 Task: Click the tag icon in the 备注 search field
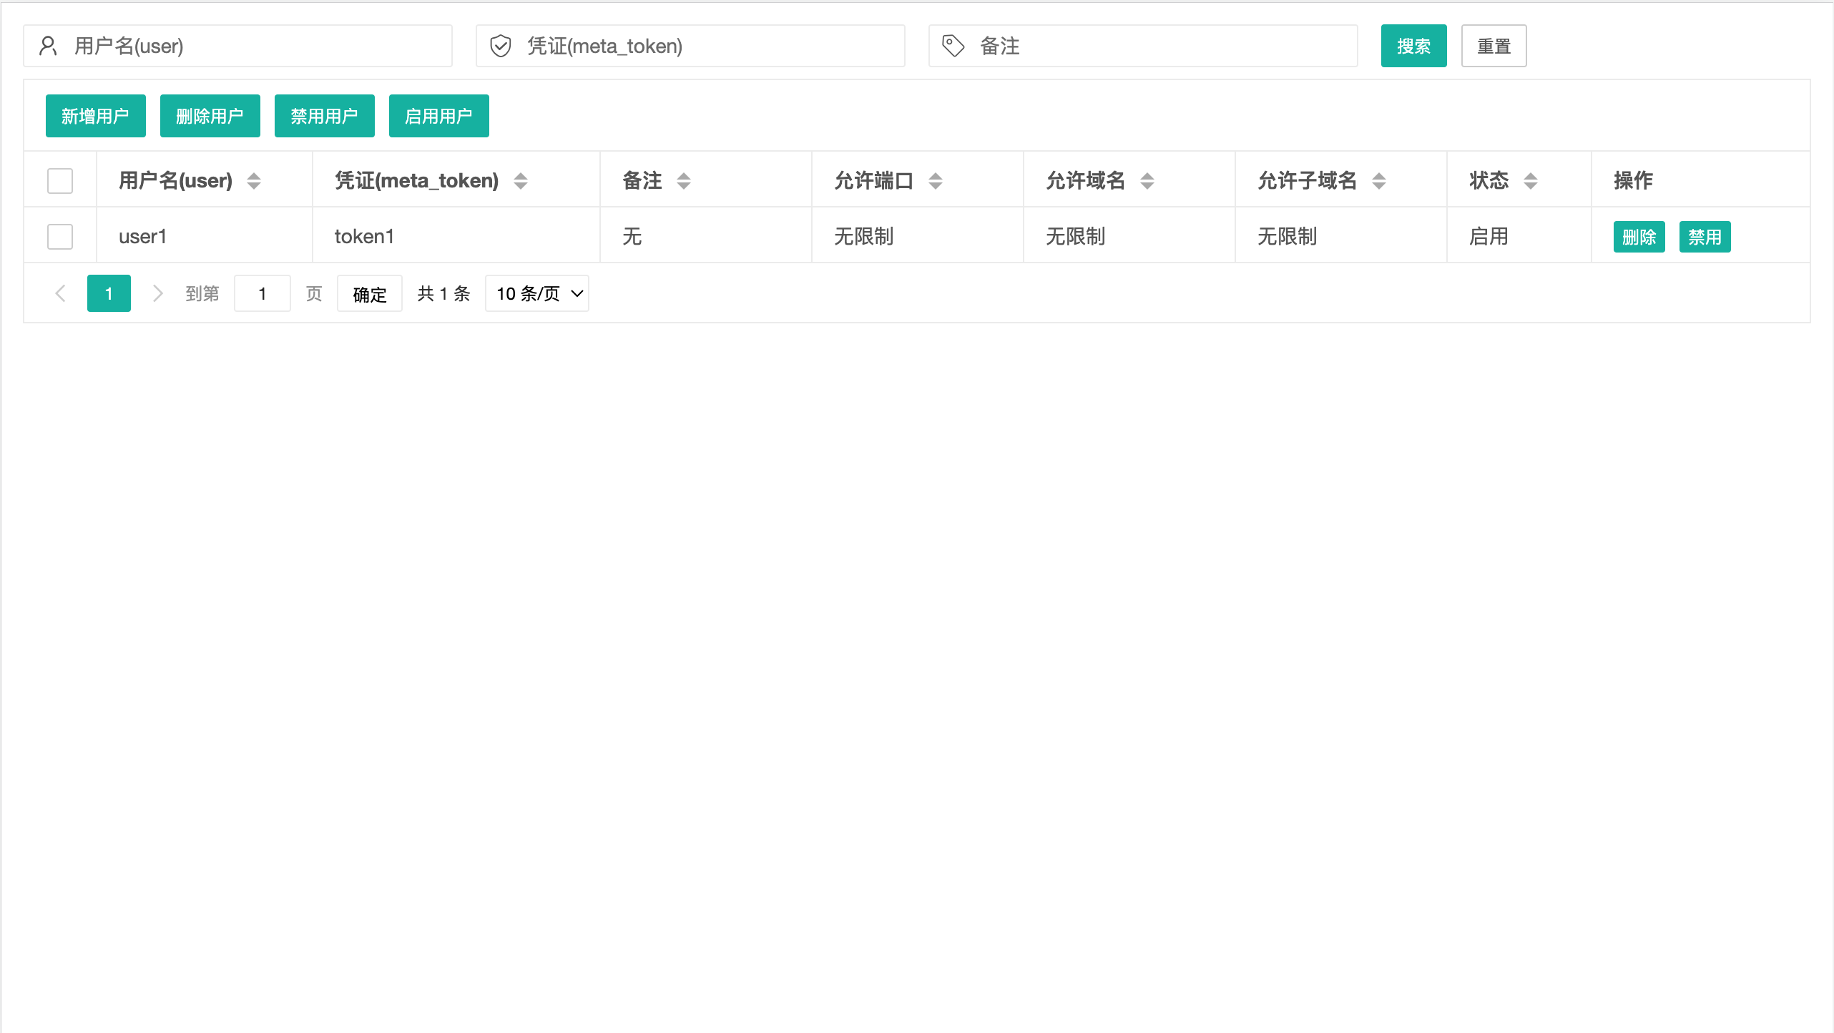953,45
